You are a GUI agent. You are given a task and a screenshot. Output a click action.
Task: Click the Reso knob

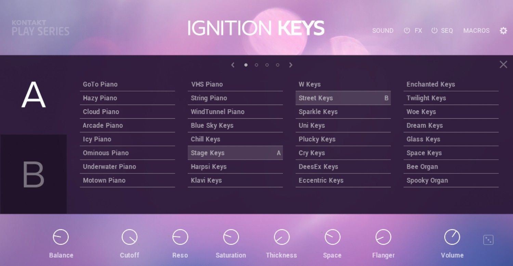(180, 236)
